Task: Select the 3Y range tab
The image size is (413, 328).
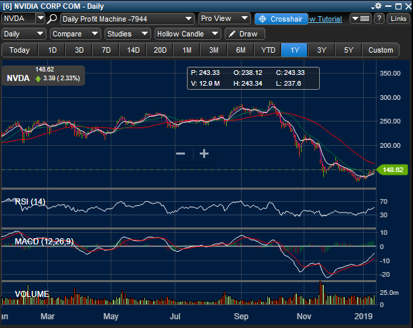Action: pos(321,50)
